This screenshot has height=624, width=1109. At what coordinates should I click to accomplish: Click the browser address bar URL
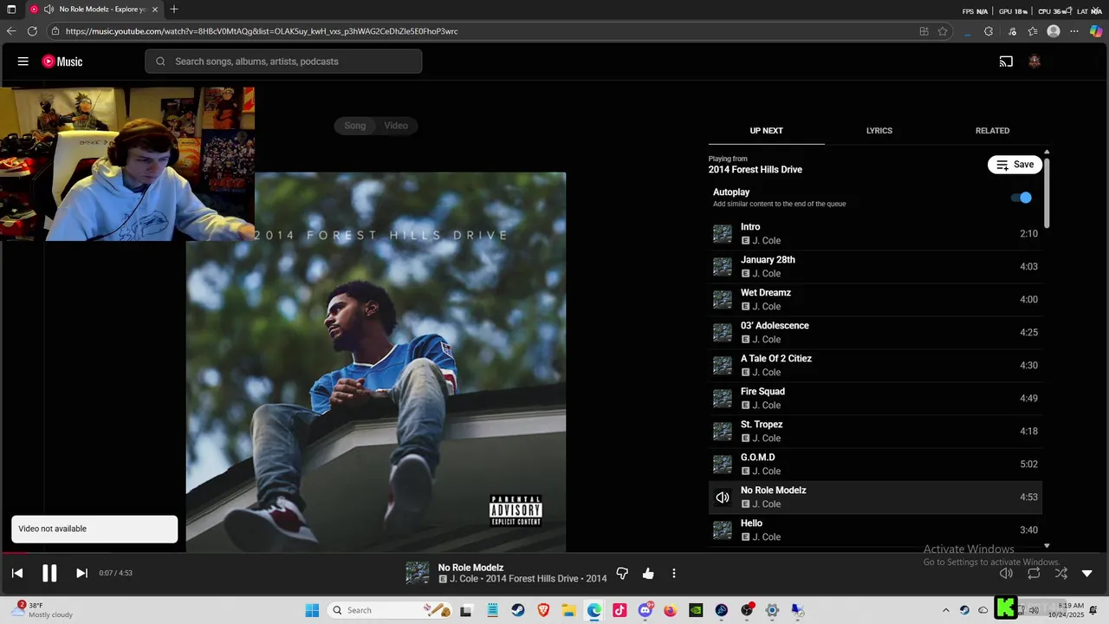point(262,31)
